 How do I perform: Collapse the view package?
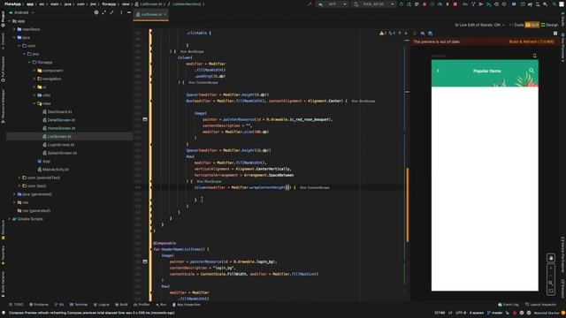coord(34,103)
